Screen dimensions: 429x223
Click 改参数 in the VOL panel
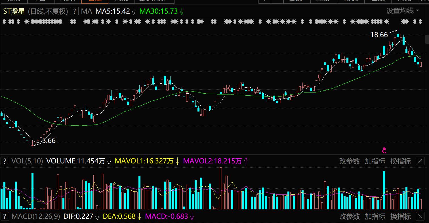[x=349, y=161]
